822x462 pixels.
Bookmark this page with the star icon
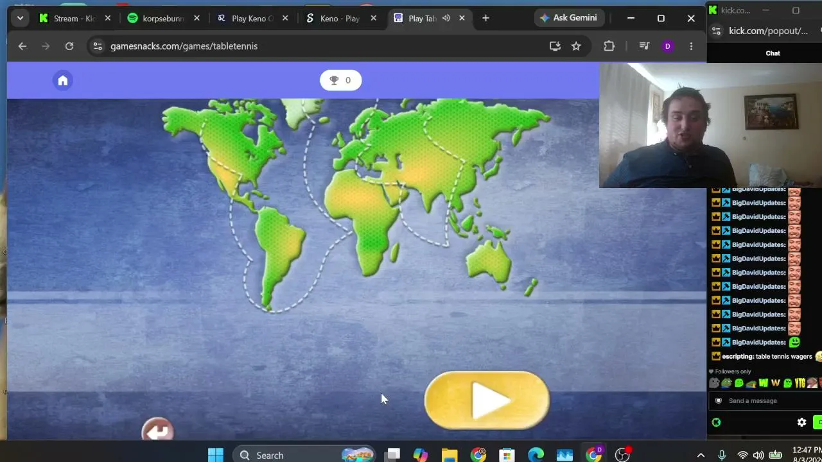(x=576, y=46)
